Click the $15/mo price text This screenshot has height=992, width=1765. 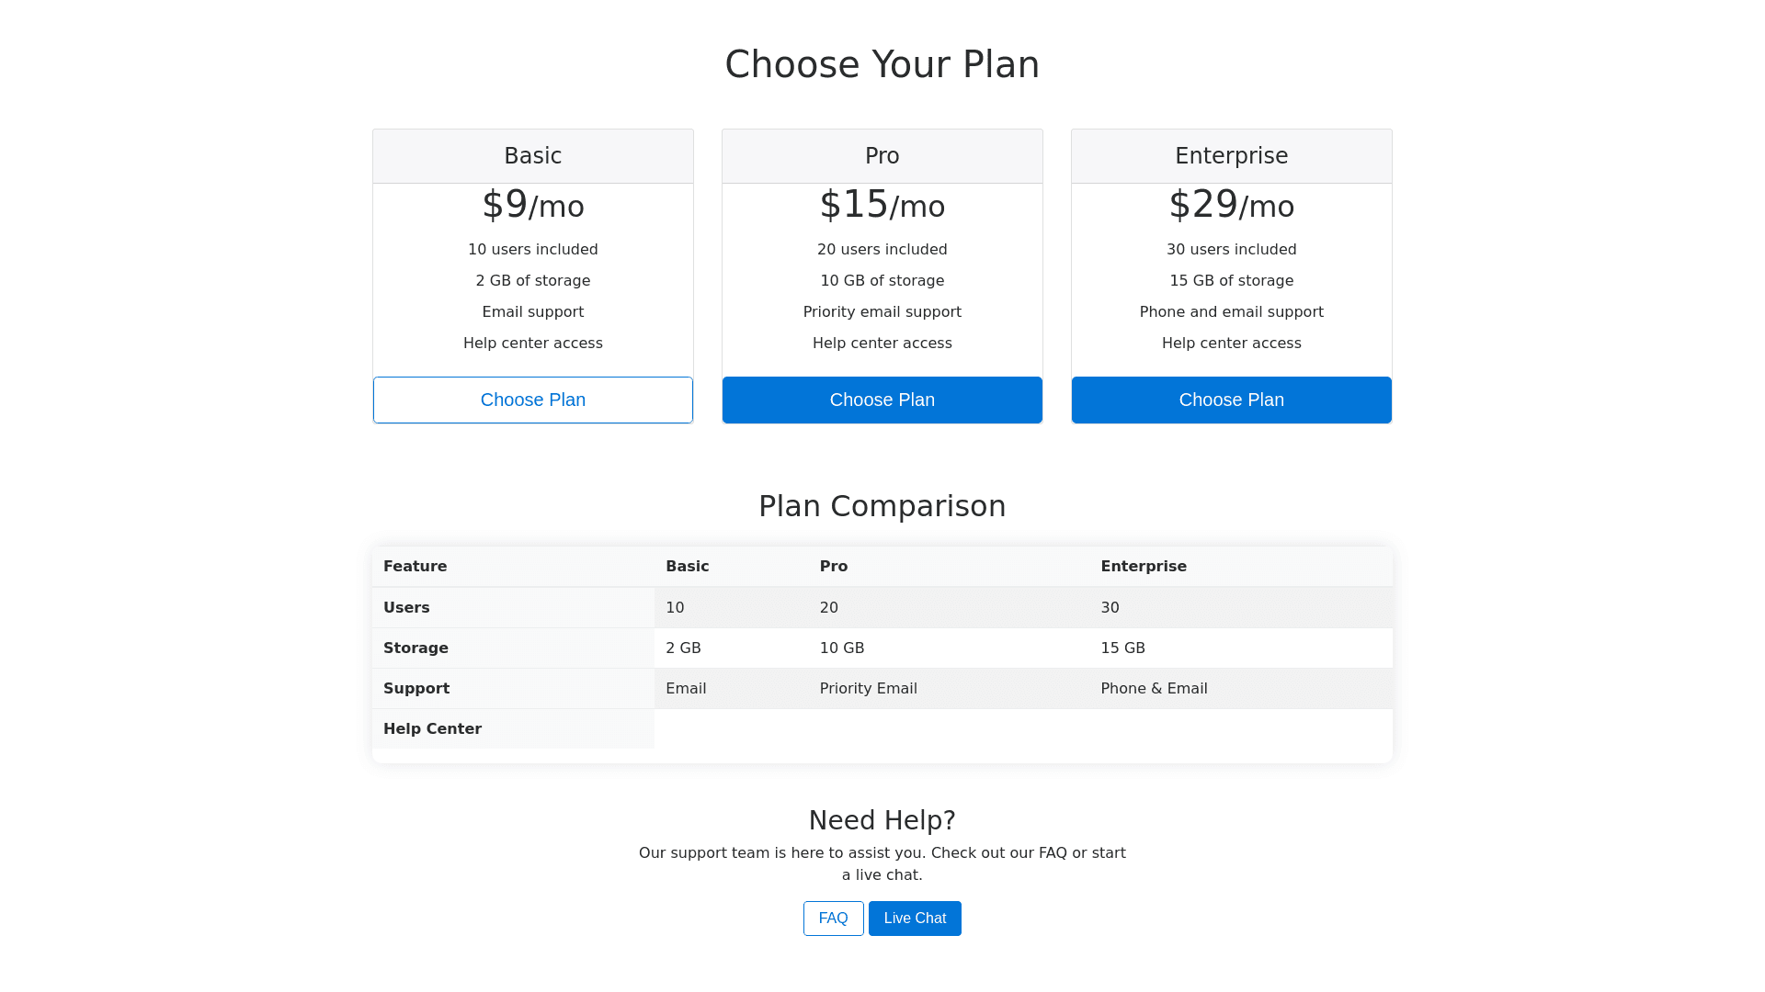[882, 205]
